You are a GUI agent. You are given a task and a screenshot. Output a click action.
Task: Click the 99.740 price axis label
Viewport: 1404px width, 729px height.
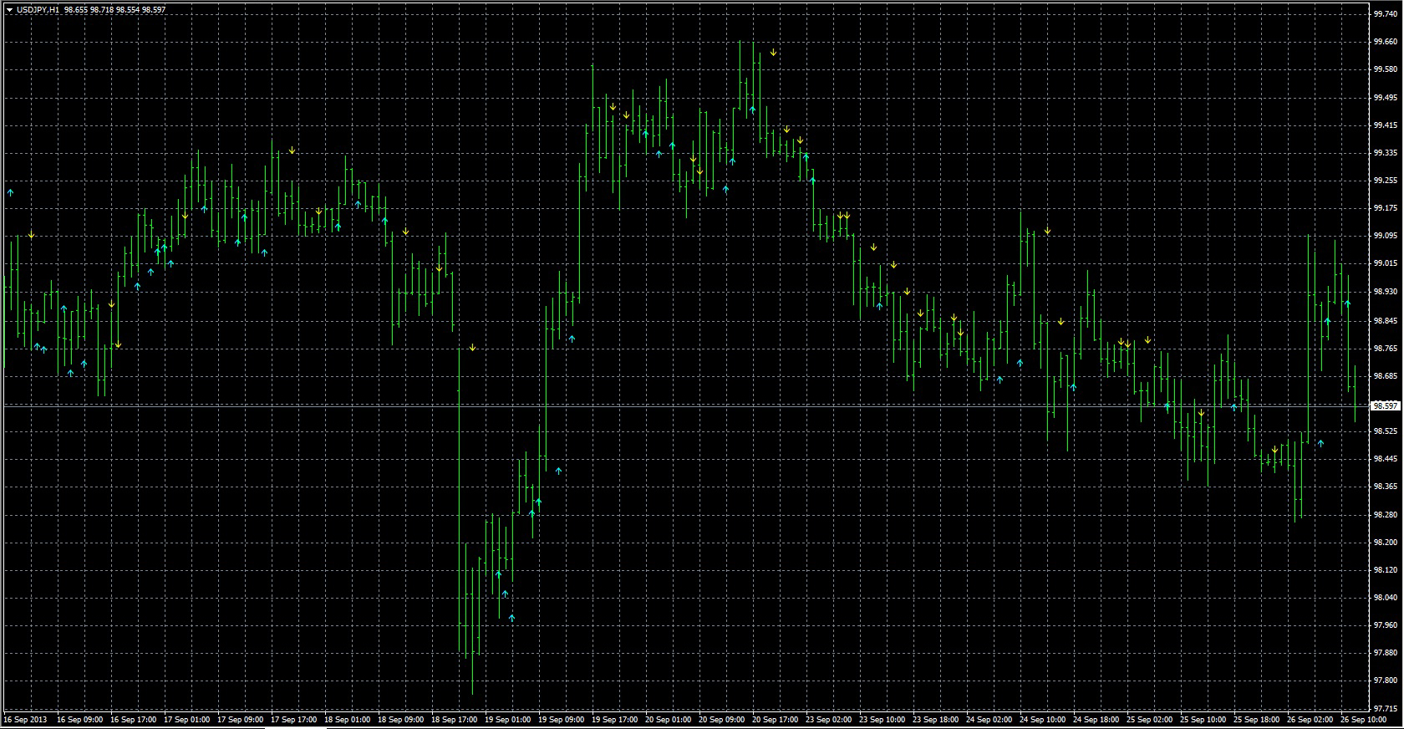click(1385, 14)
